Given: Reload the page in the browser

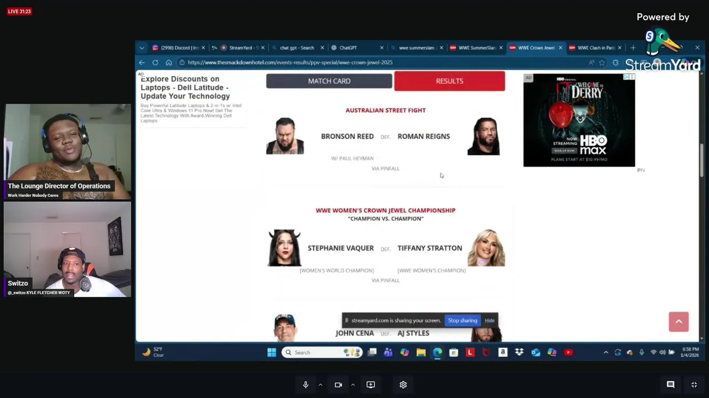Looking at the screenshot, I should 155,62.
